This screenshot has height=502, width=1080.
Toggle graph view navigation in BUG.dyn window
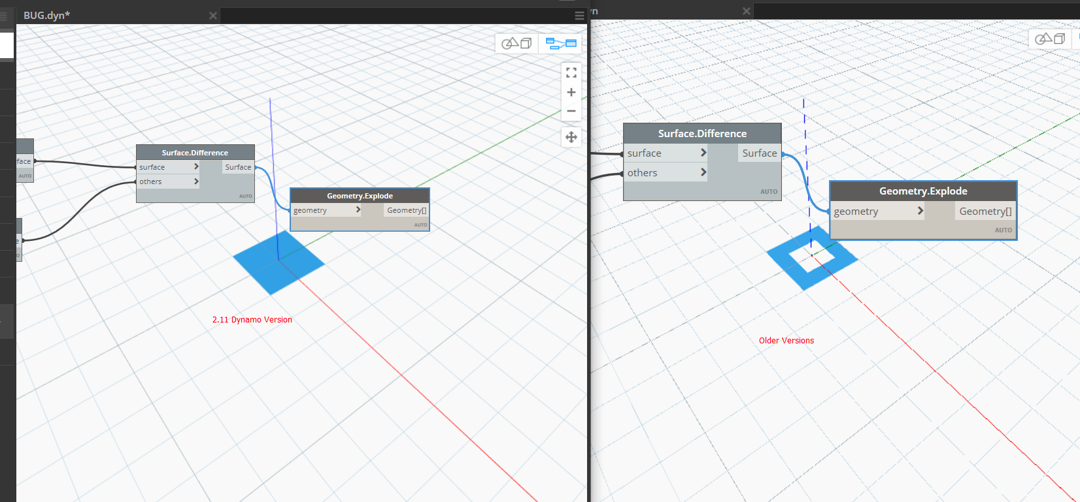(x=561, y=44)
